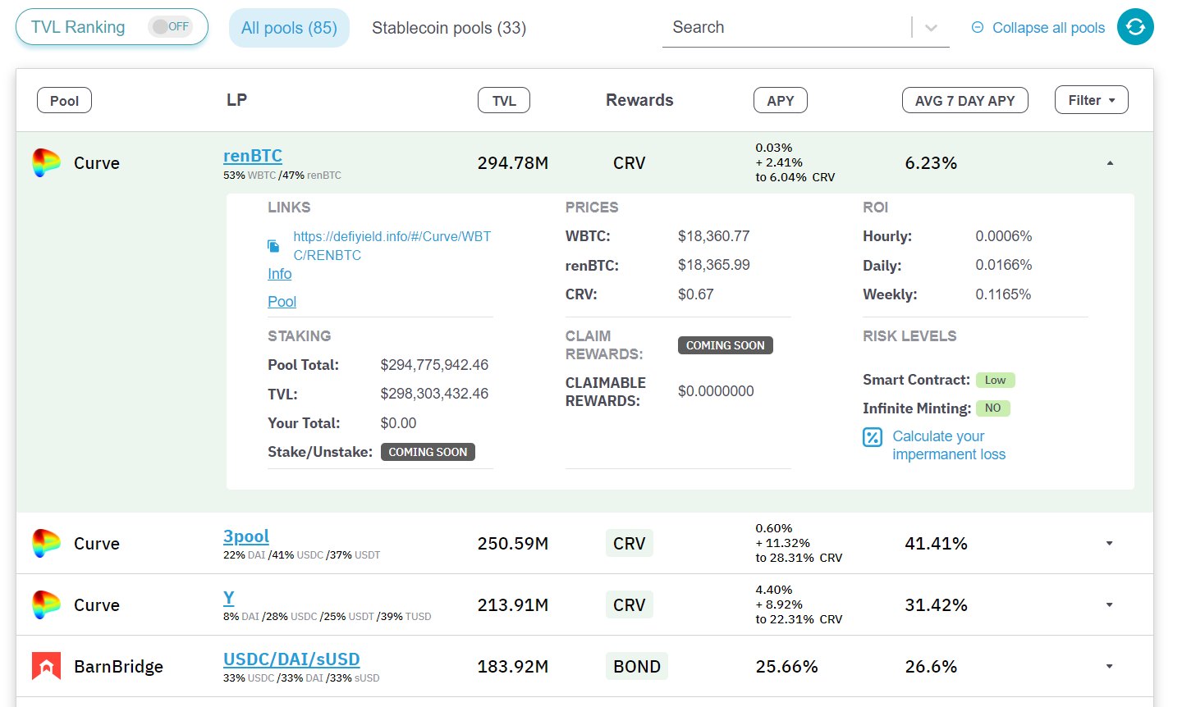Click the BarnBridge pool name
The image size is (1182, 707).
(x=118, y=667)
